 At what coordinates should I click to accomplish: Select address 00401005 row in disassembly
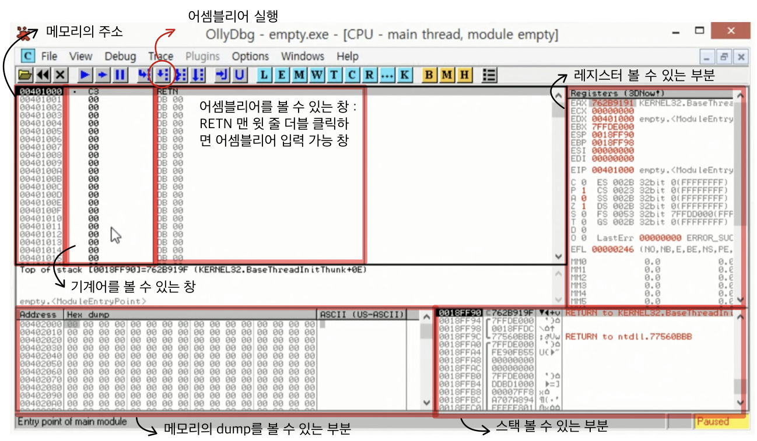coord(40,131)
